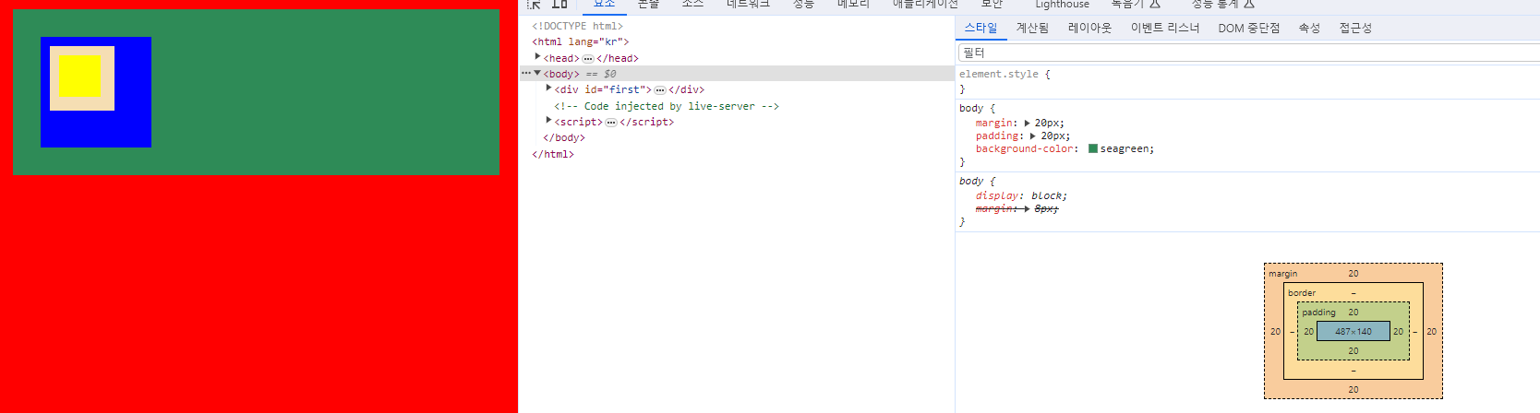Switch to the 스타일 tab
The height and width of the screenshot is (413, 1540).
click(981, 28)
